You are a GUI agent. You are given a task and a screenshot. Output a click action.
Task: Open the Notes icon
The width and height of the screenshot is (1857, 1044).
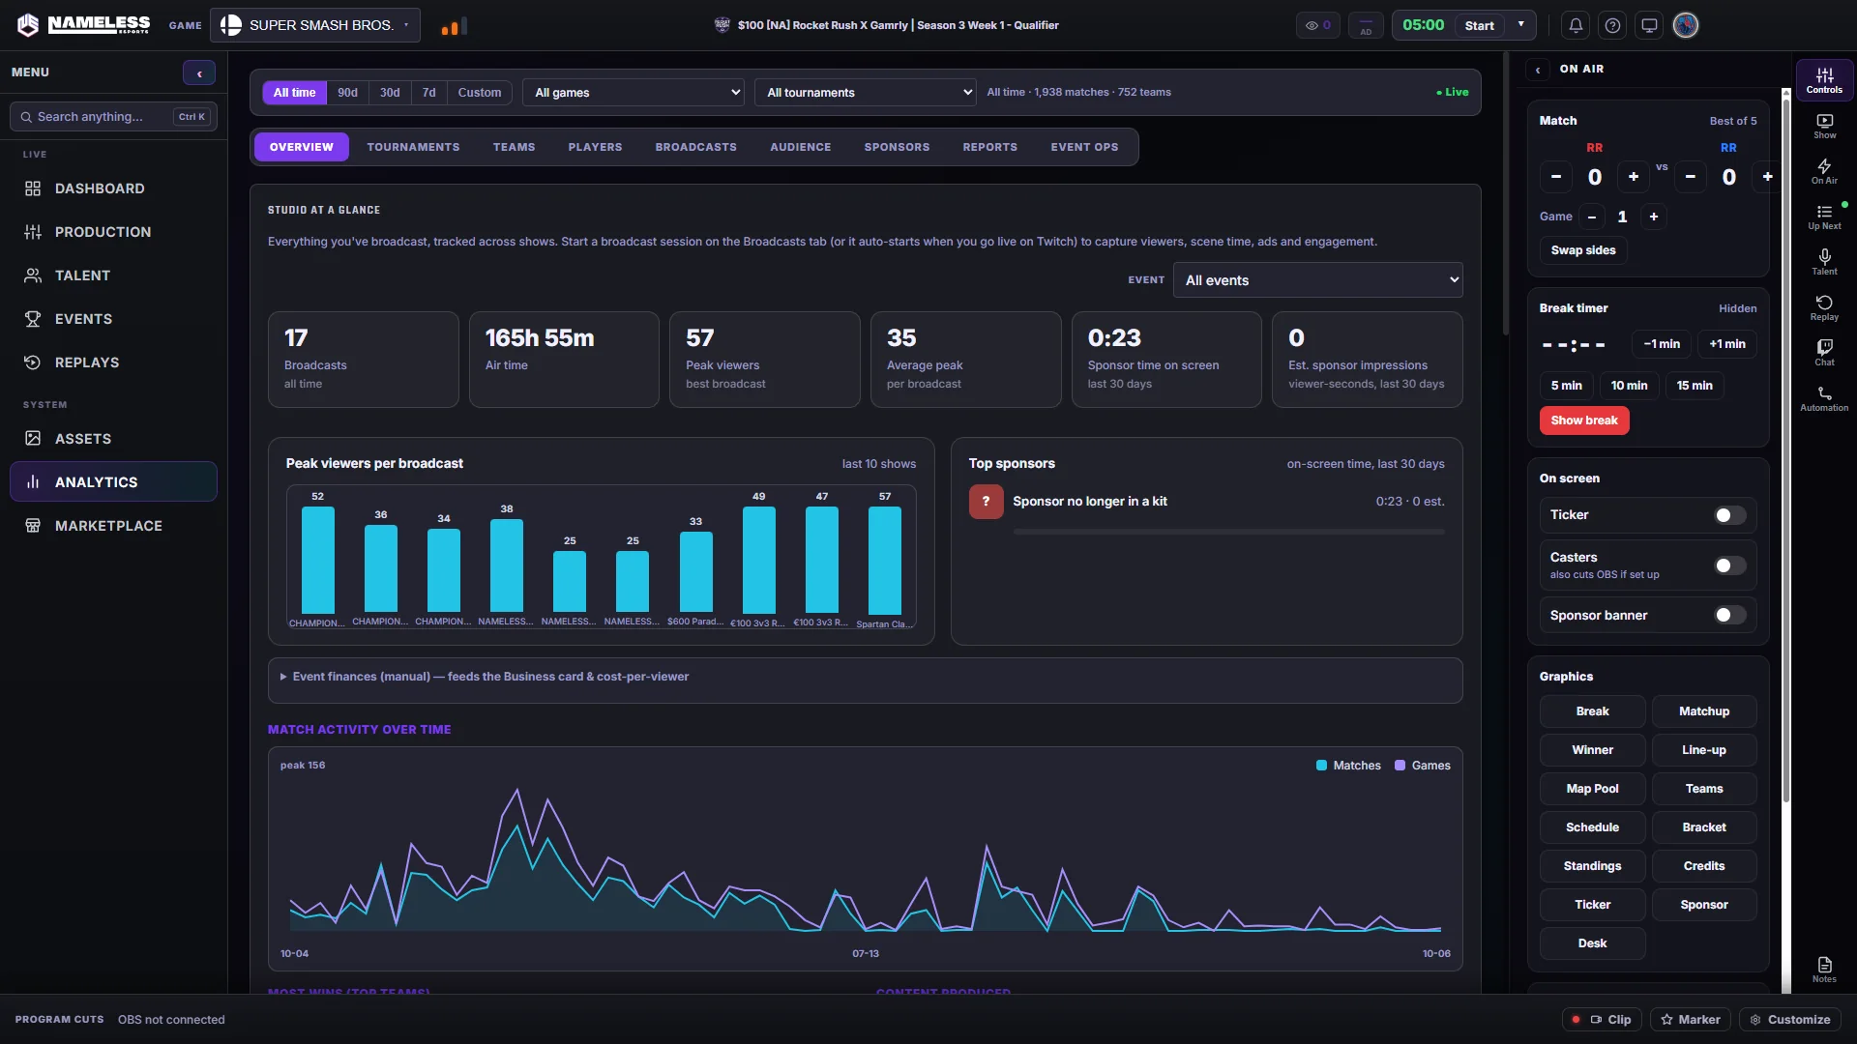[x=1824, y=970]
